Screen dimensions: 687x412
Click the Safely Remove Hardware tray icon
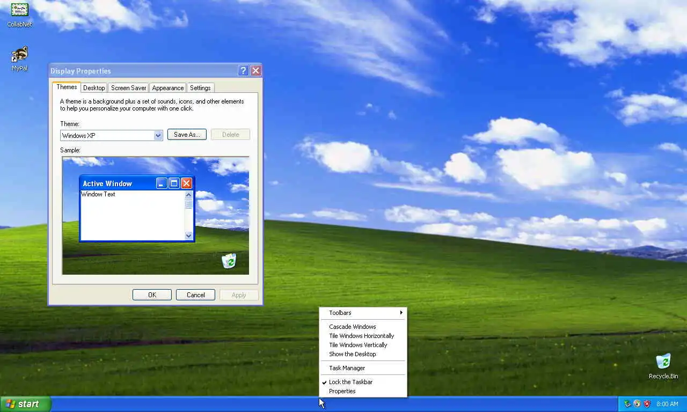tap(627, 404)
